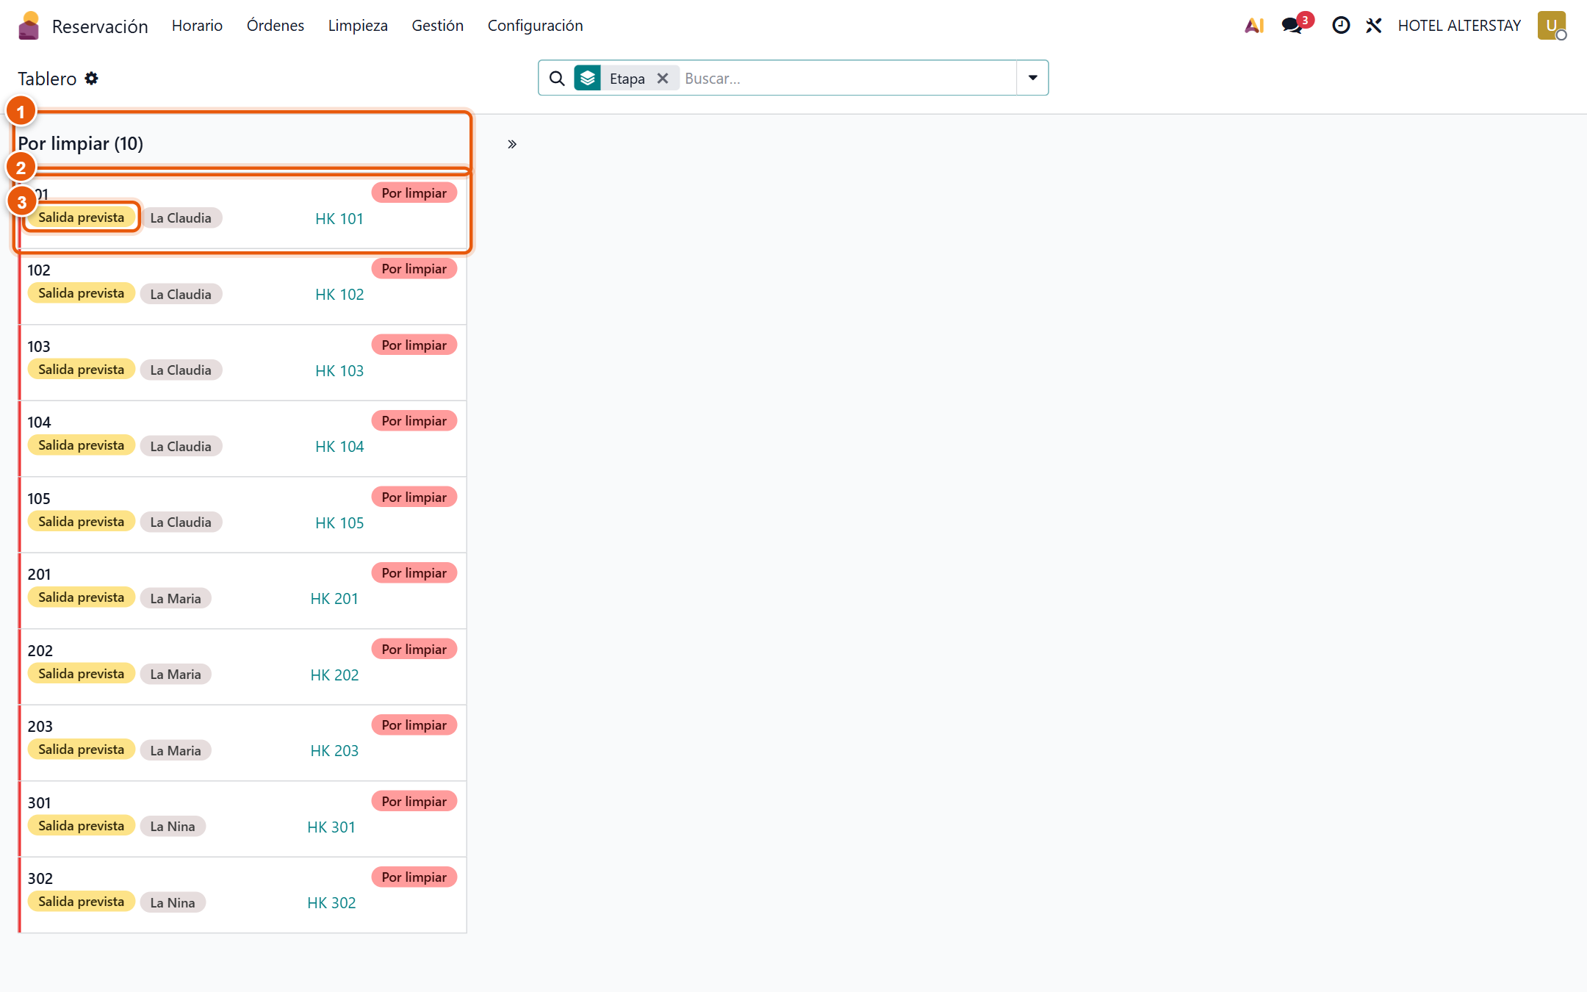
Task: Click the Tablero breadcrumb title
Action: 47,79
